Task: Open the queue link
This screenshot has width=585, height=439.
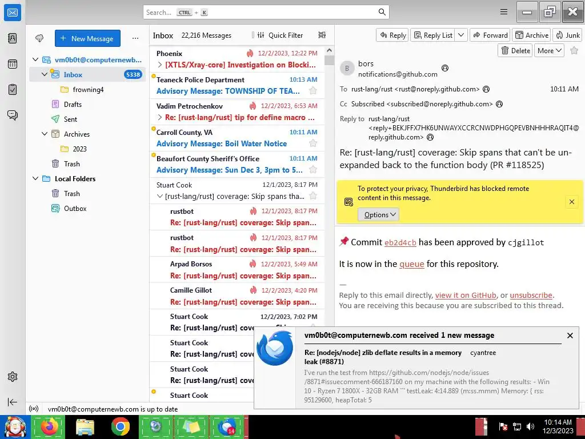Action: [411, 264]
